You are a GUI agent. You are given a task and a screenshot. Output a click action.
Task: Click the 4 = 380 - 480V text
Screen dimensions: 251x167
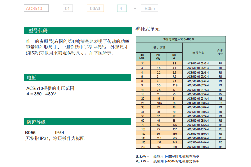41,94
